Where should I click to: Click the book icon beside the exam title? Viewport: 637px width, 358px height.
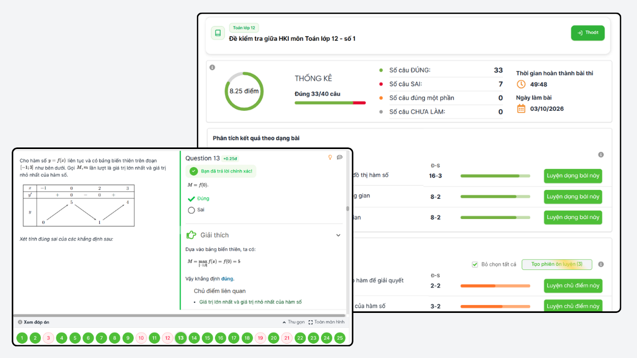218,33
